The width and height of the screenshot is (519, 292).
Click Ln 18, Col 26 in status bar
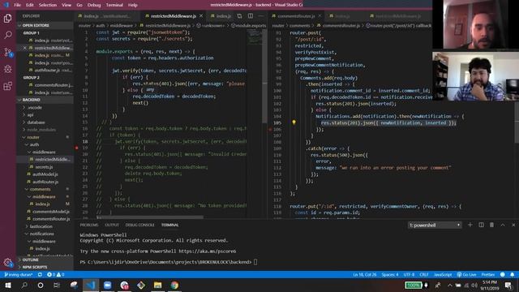[364, 274]
